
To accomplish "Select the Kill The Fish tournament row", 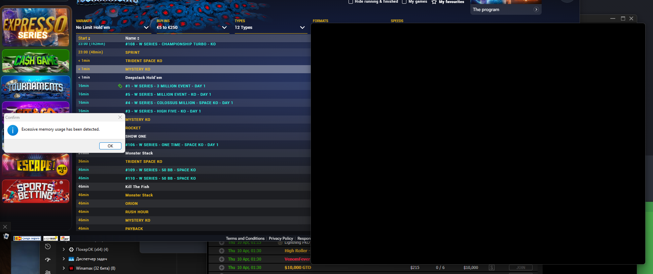I will tap(193, 187).
